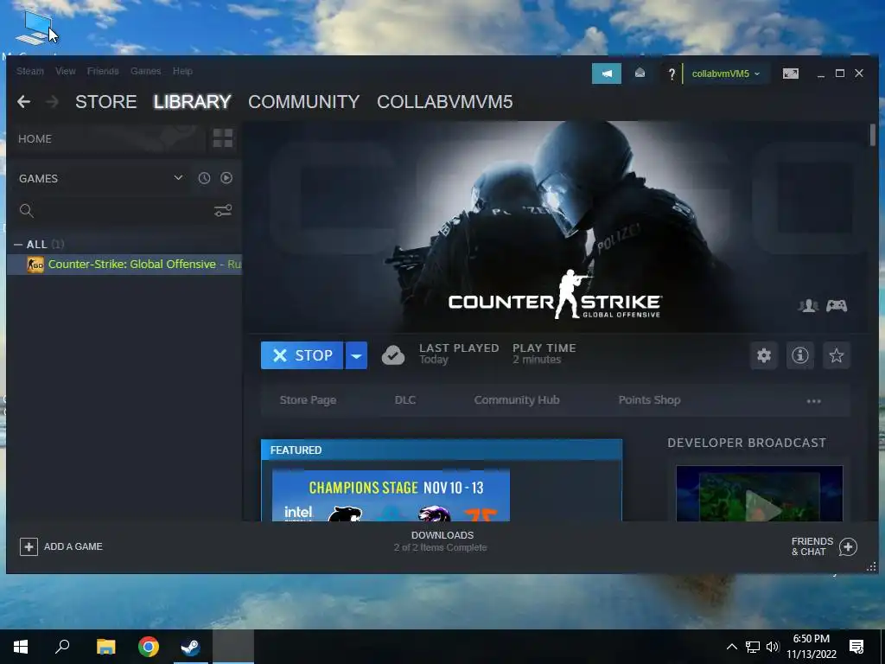Click the controller support icon

point(837,305)
